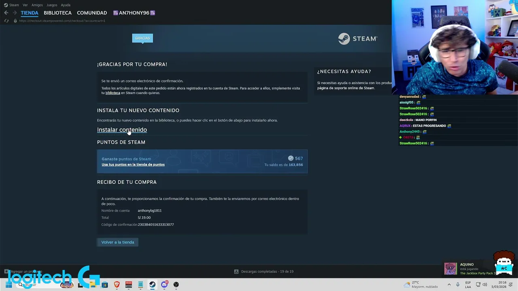Click AQUINO's avatar in the friend notification

coord(450,268)
